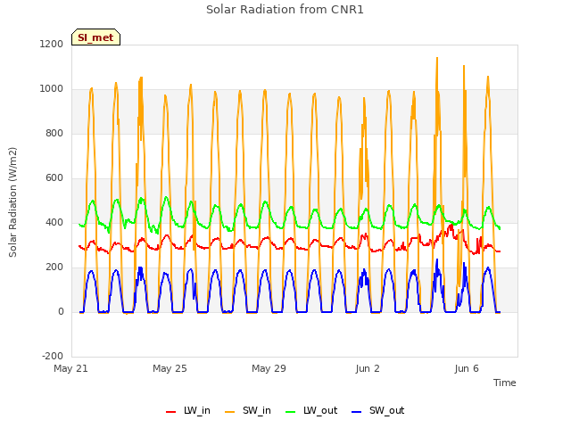Click the 400 y-axis tick label
Viewport: 571px width, 428px height.
(x=54, y=222)
